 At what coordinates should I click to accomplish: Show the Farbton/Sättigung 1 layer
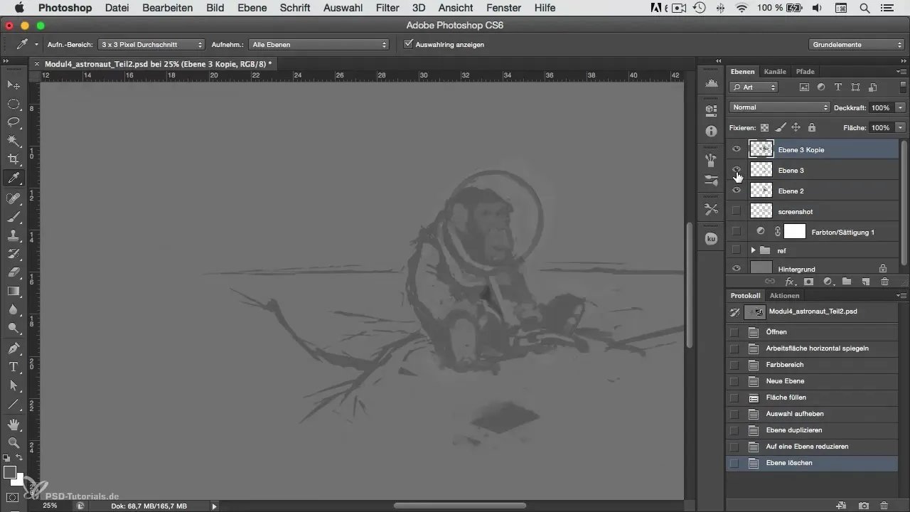click(x=737, y=231)
